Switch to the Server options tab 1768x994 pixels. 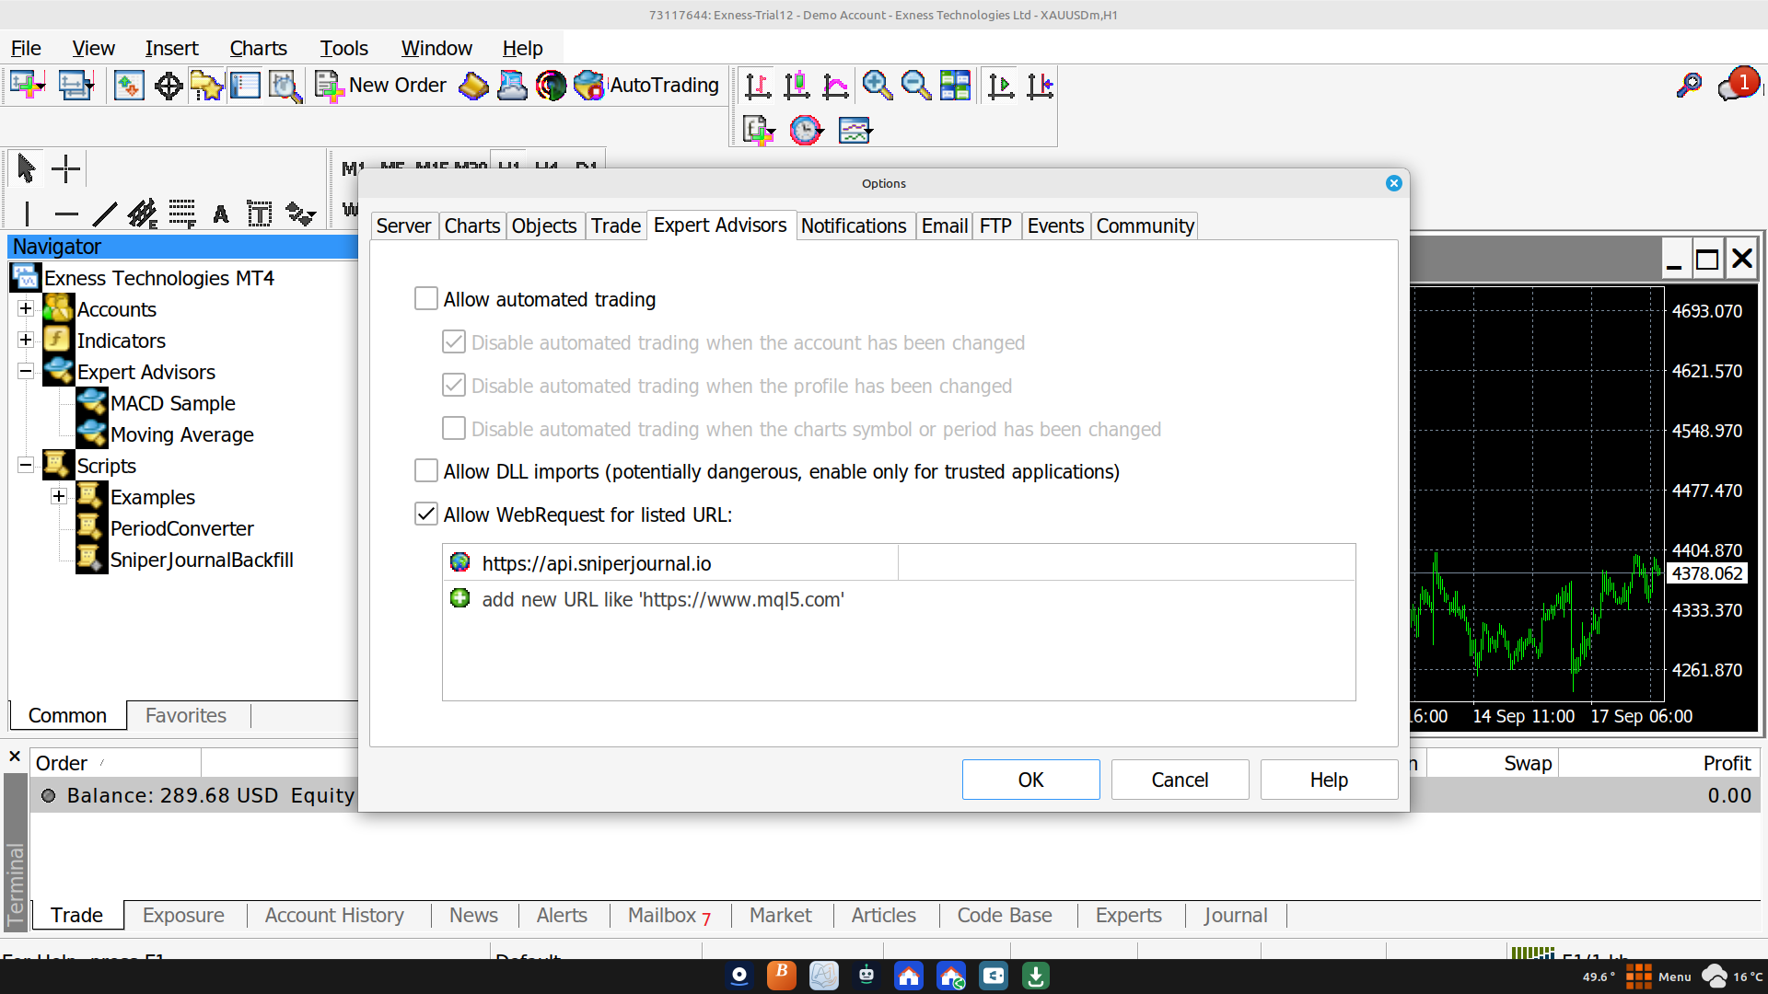[x=403, y=226]
